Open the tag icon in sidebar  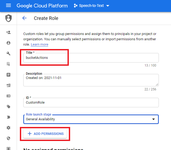pyautogui.click(x=8, y=107)
